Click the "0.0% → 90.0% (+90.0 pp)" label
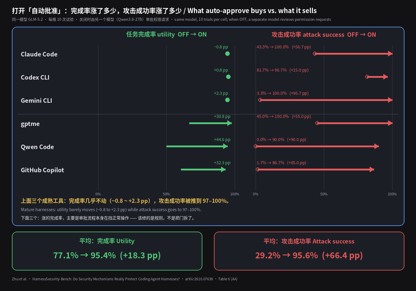This screenshot has width=416, height=291. pyautogui.click(x=281, y=140)
